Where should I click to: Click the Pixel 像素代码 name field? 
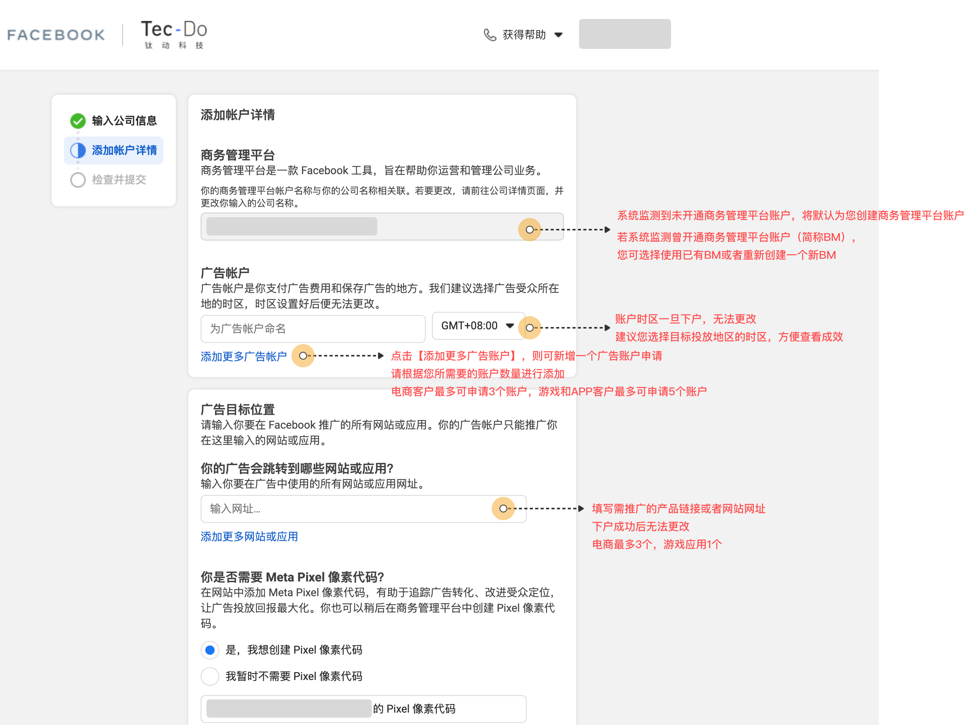[363, 709]
